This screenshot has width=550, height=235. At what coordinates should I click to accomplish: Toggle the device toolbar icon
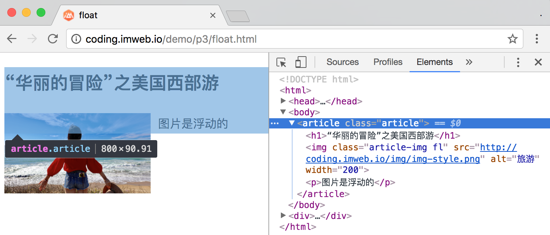(x=301, y=62)
